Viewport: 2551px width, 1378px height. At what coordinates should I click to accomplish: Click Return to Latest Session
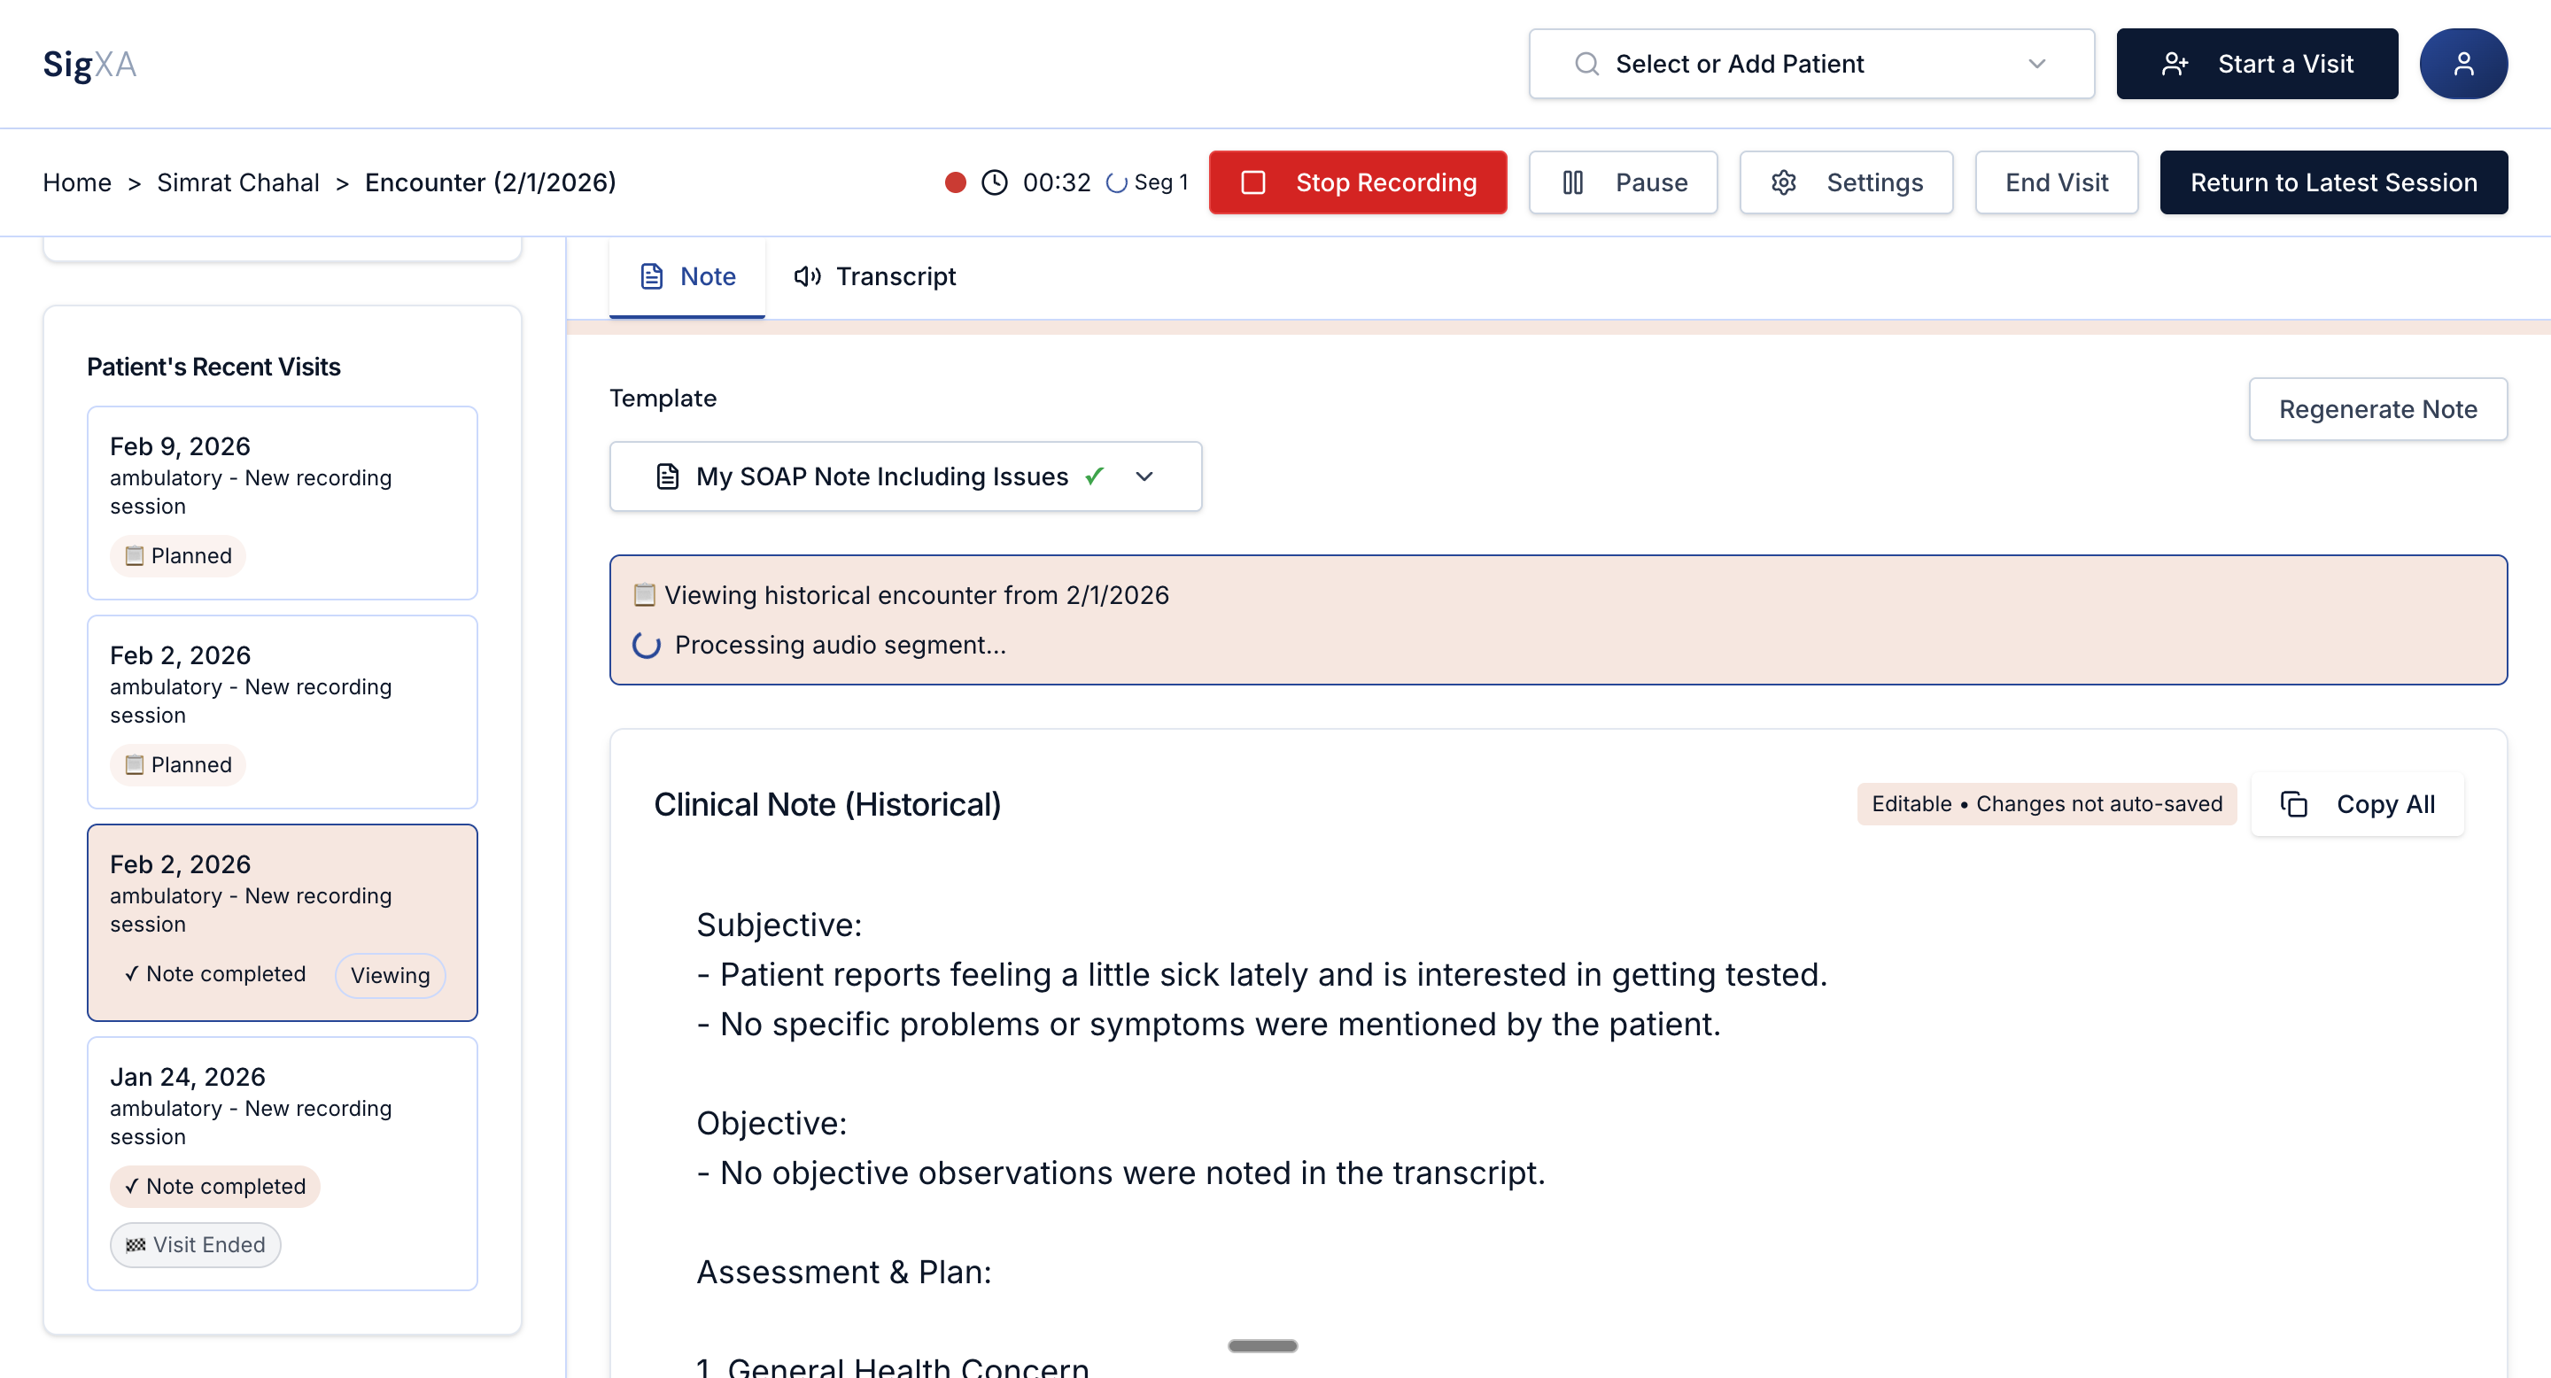click(2333, 182)
